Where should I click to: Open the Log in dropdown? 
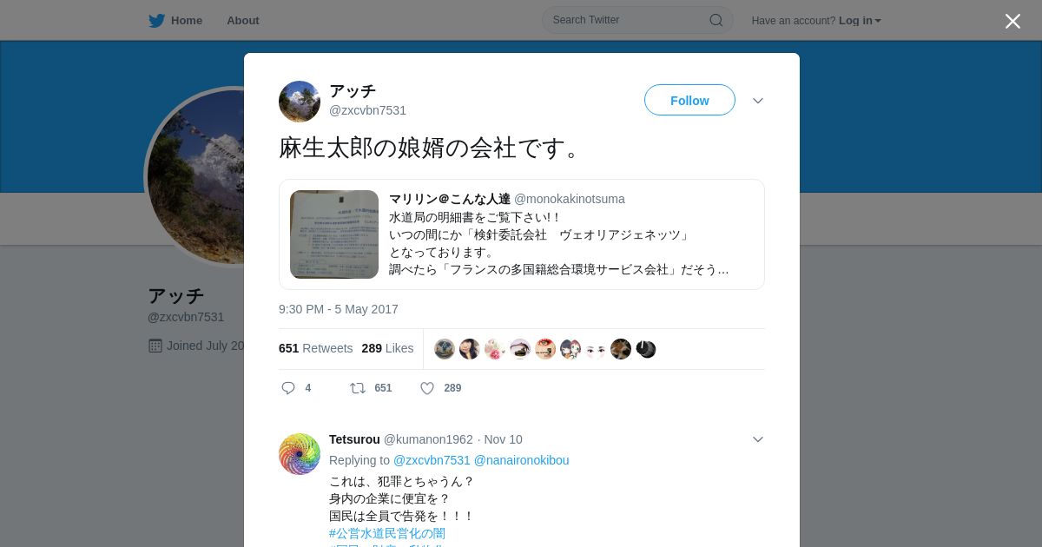(860, 20)
